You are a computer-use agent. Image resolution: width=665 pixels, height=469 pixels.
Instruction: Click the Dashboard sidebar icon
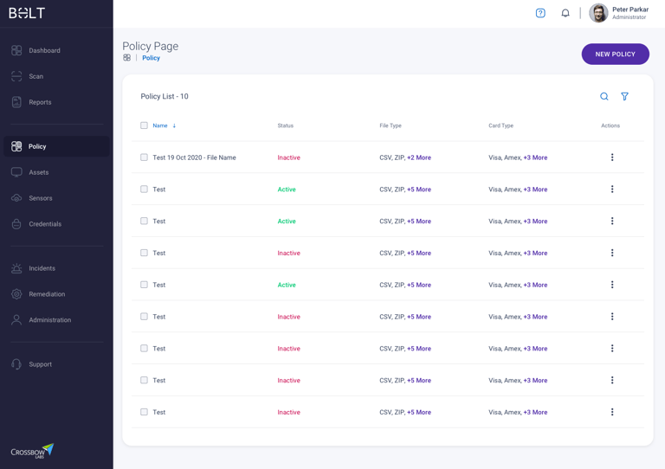[x=16, y=50]
